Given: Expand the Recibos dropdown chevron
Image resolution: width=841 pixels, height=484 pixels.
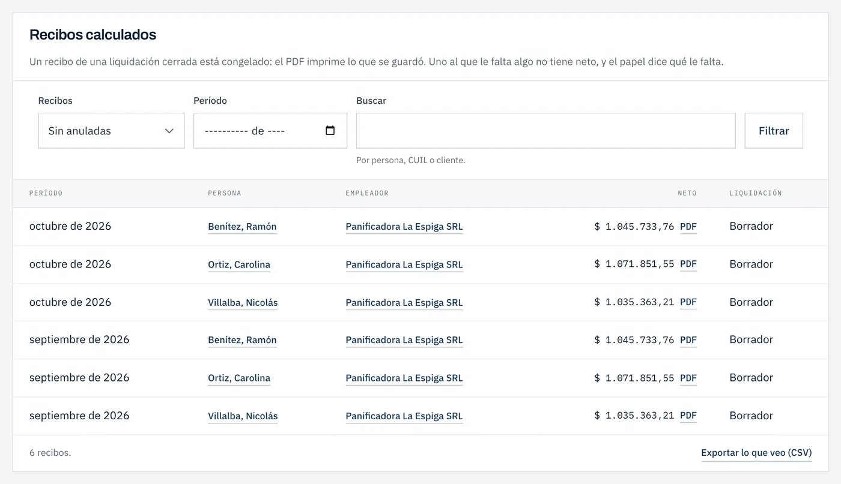Looking at the screenshot, I should pos(169,131).
